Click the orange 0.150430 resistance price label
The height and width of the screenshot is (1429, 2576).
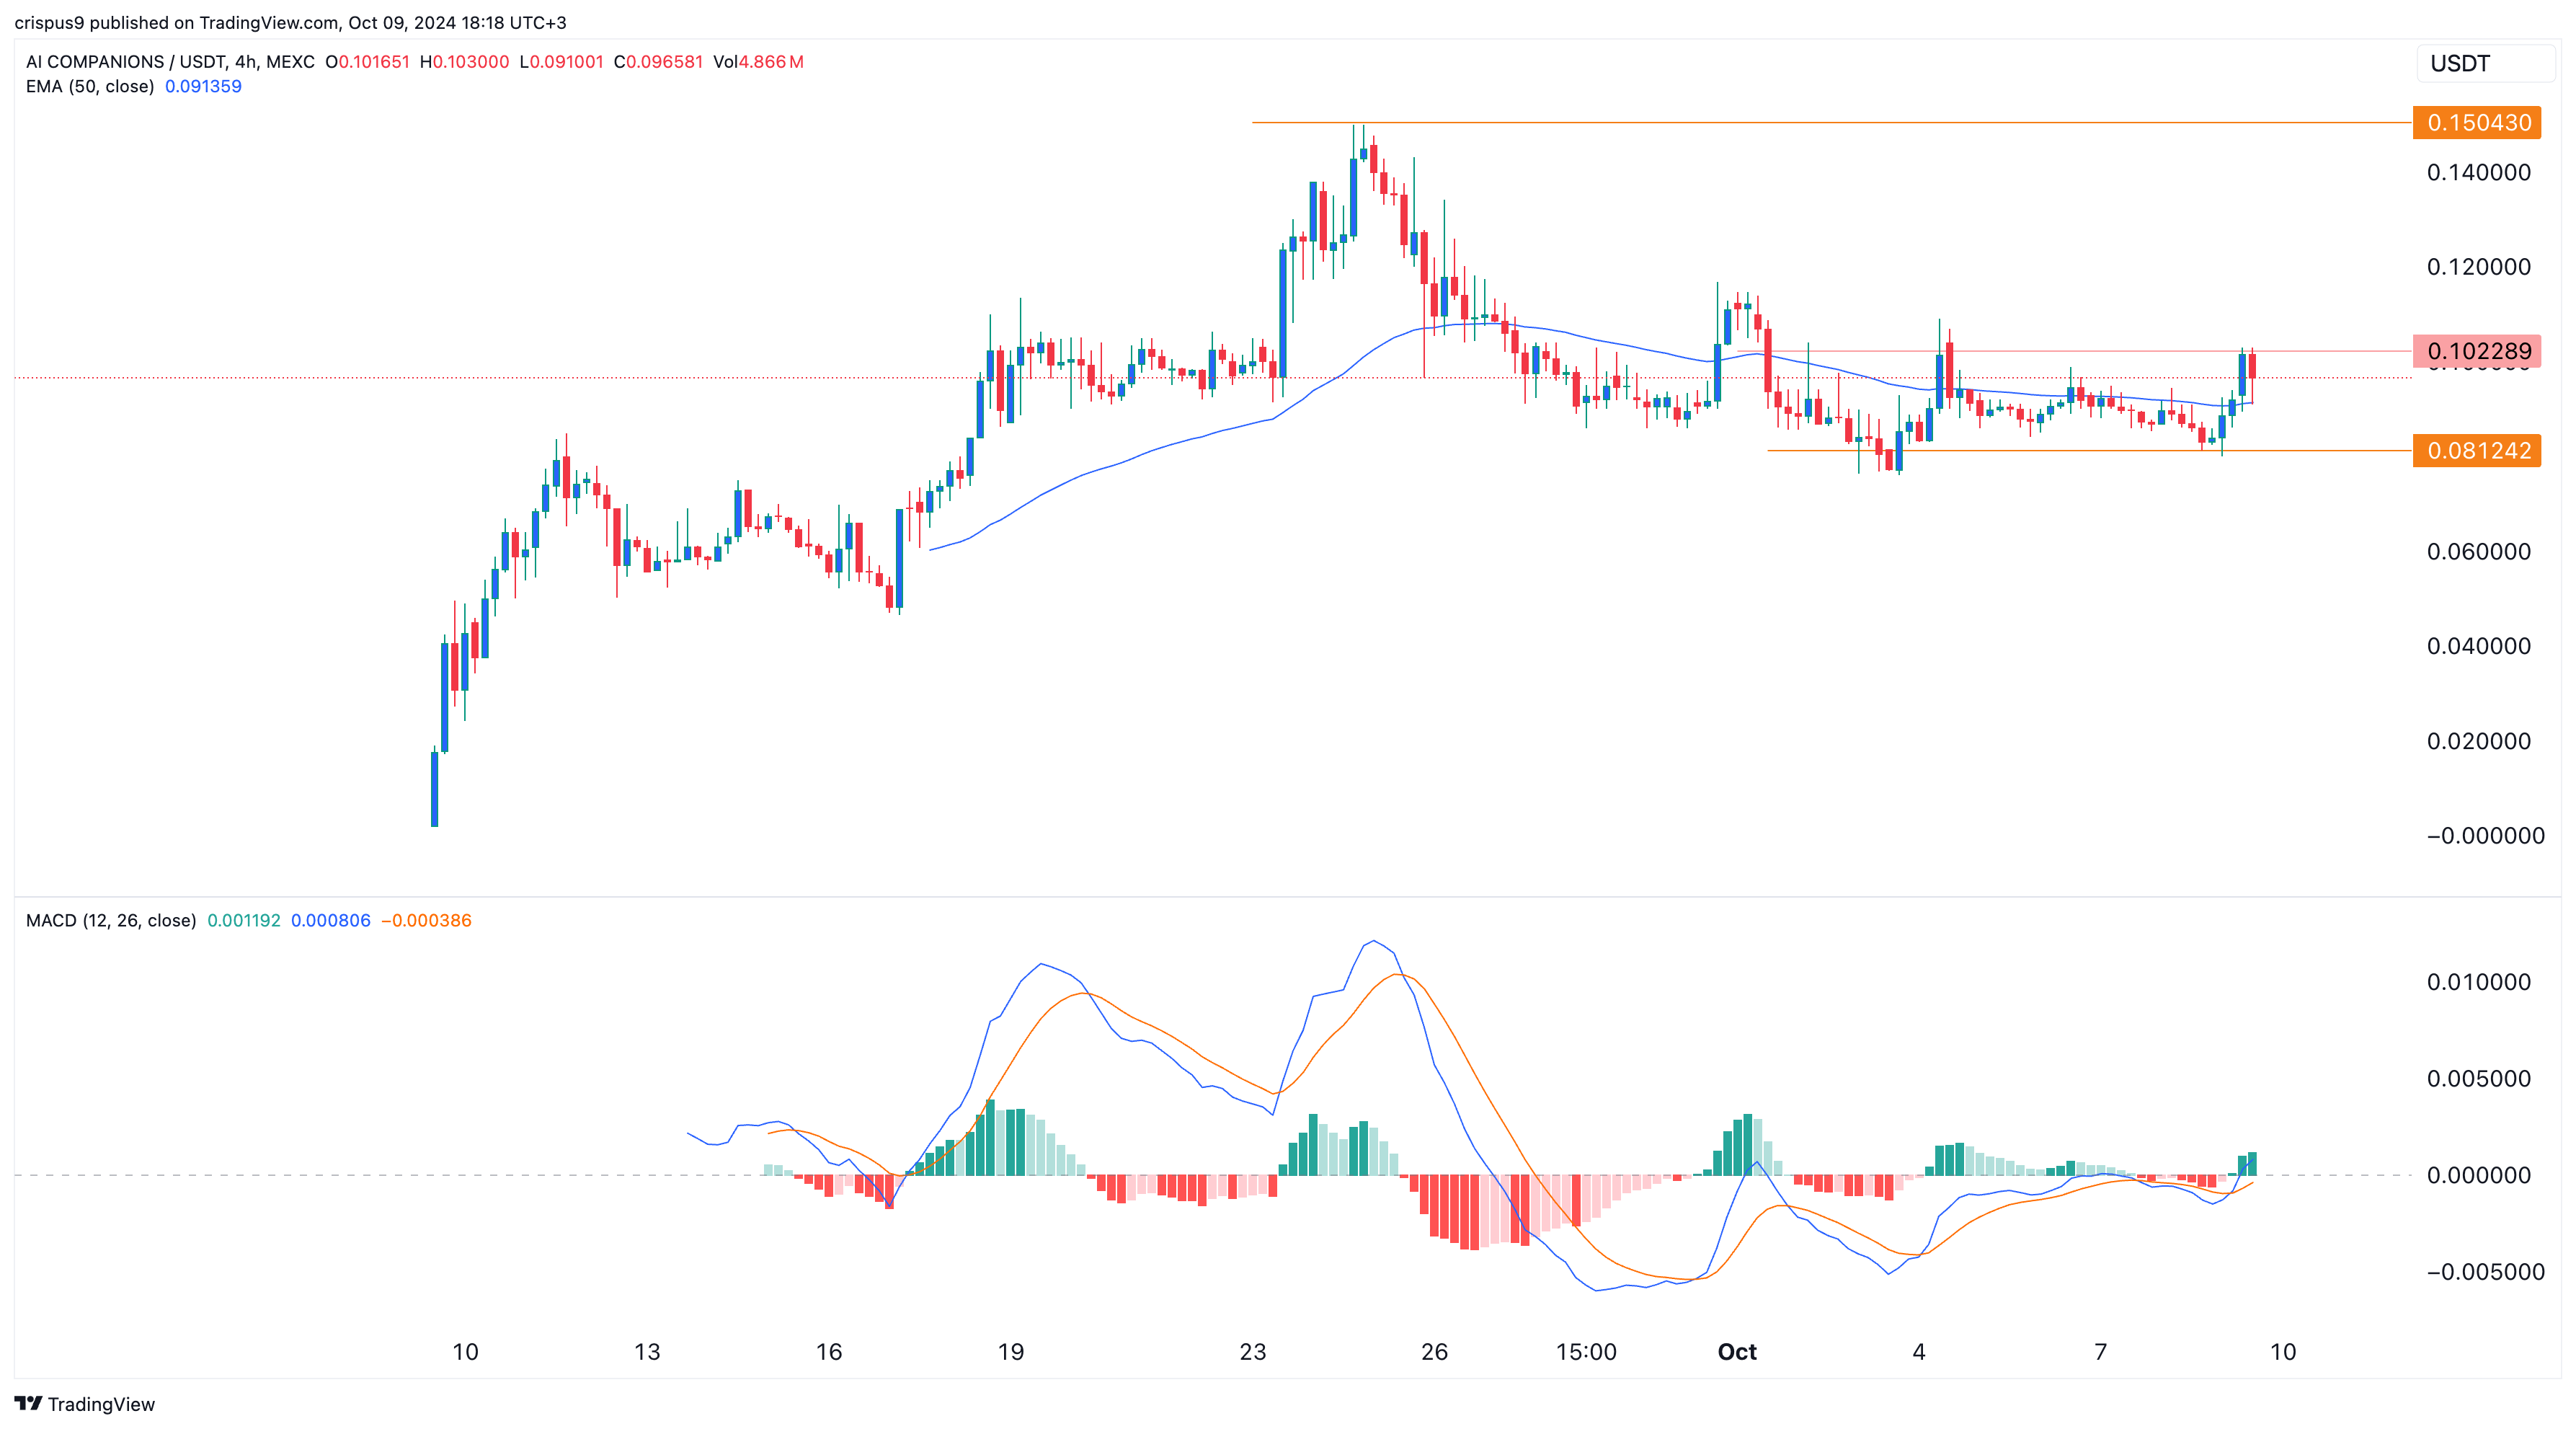[x=2477, y=123]
